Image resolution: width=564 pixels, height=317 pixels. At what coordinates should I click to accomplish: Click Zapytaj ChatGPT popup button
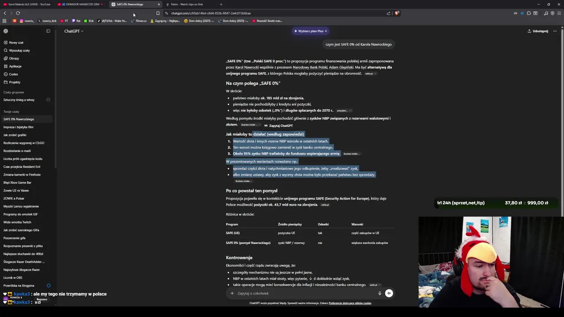(278, 126)
